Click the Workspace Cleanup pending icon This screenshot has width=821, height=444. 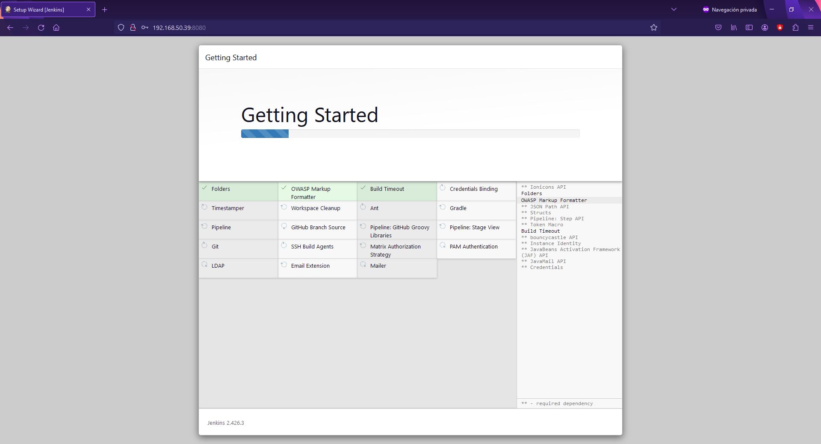pyautogui.click(x=284, y=207)
